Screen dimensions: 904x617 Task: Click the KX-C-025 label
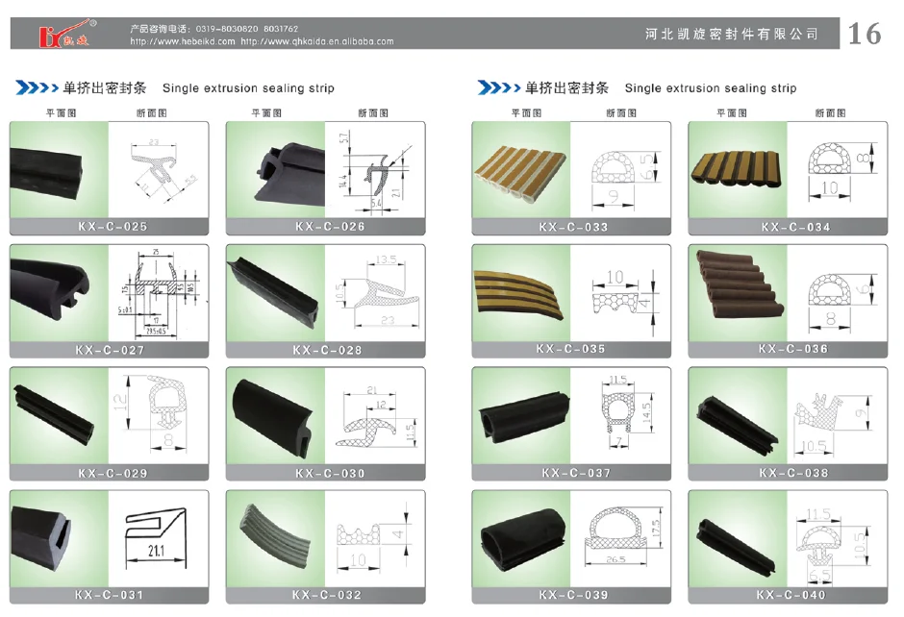click(x=113, y=227)
